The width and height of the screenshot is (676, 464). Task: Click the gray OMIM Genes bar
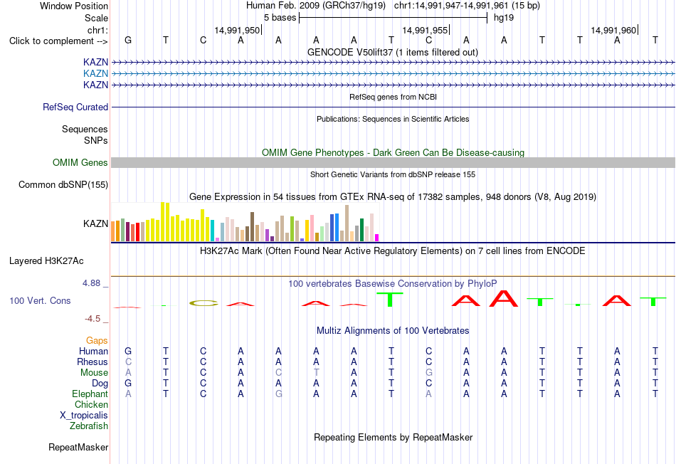[x=394, y=162]
